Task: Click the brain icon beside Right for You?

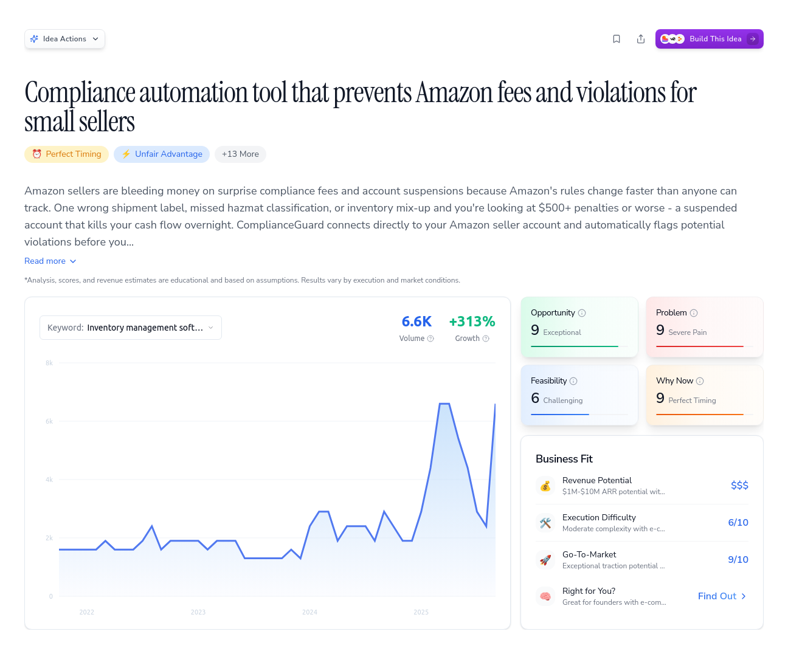Action: (x=545, y=596)
